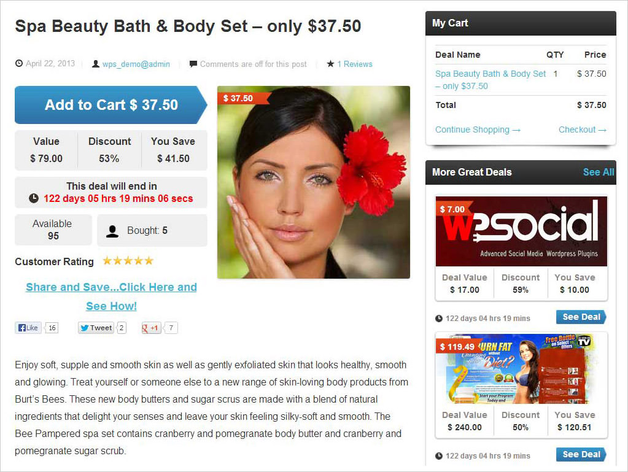The width and height of the screenshot is (628, 472).
Task: Click the comment bubble icon in post meta
Action: pos(193,64)
